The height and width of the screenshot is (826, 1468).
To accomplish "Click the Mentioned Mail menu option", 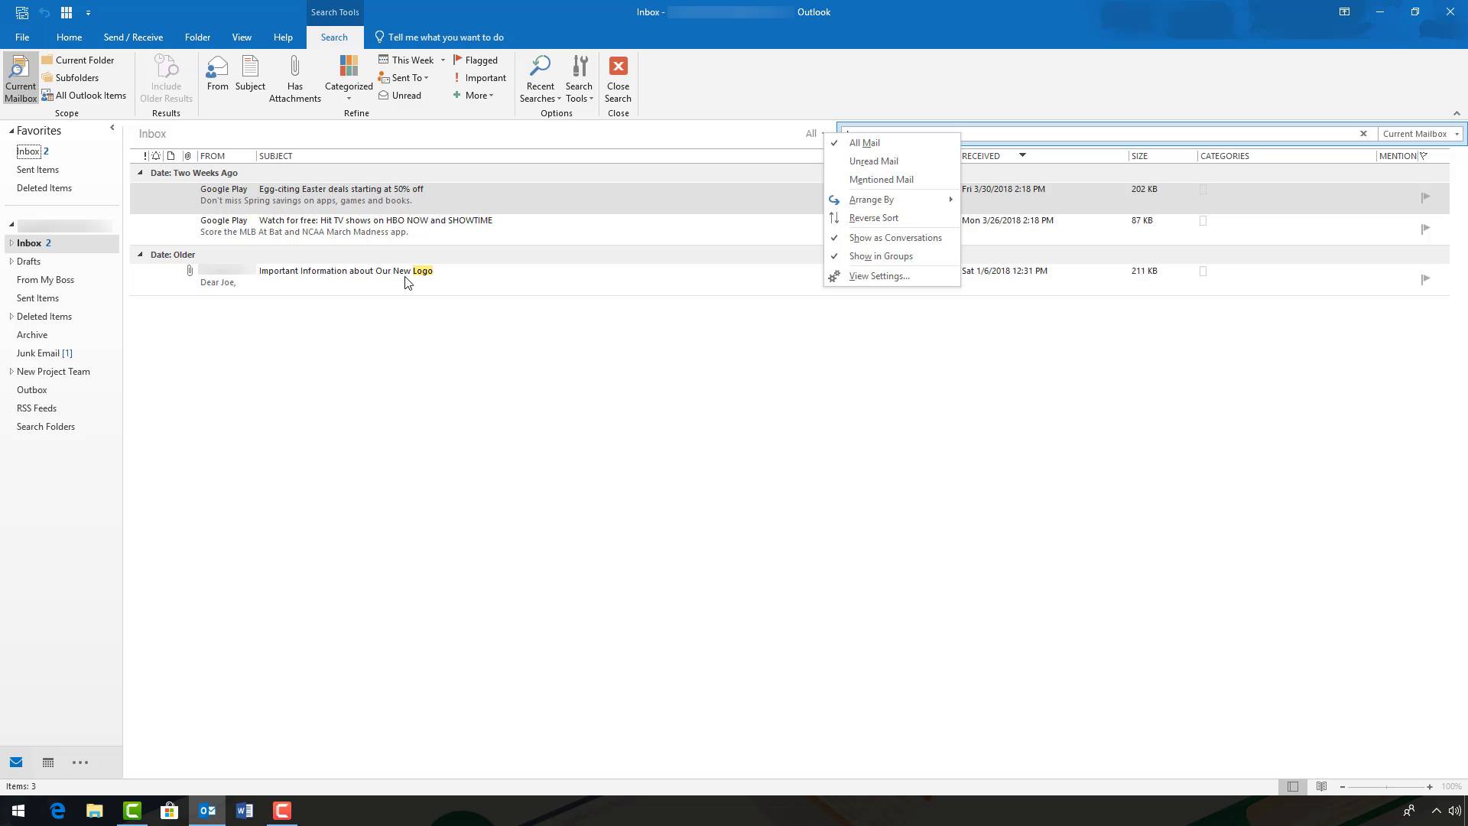I will point(882,180).
